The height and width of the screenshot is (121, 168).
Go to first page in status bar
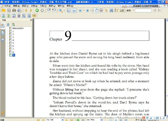(x=38, y=120)
